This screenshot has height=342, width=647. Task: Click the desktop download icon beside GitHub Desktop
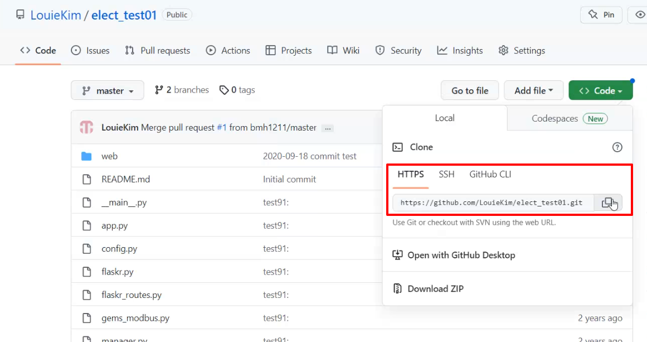point(397,255)
